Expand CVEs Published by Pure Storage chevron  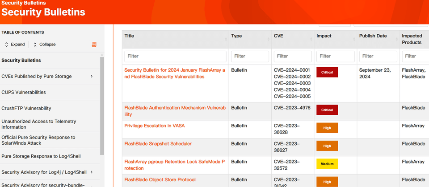tap(92, 76)
